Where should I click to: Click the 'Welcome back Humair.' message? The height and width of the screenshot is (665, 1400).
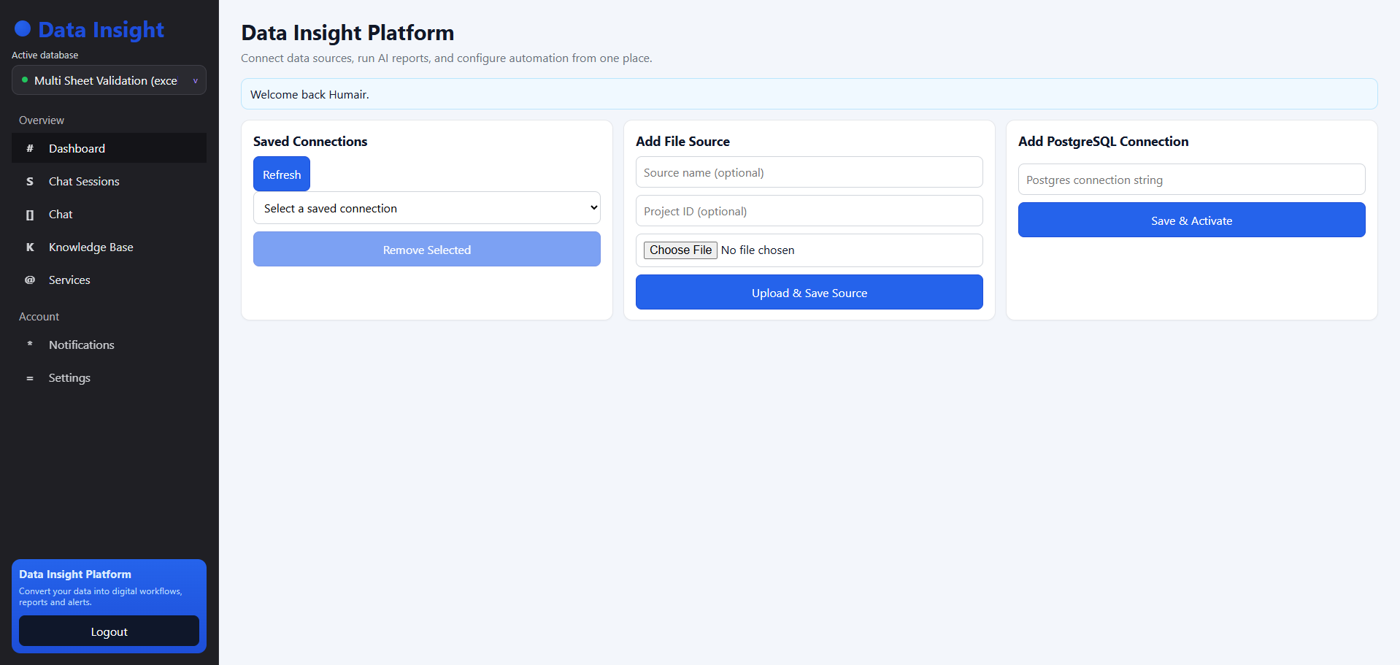tap(309, 95)
